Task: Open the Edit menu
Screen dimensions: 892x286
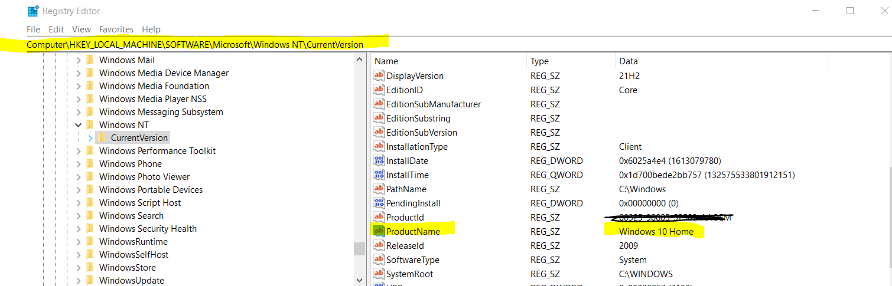Action: point(56,29)
